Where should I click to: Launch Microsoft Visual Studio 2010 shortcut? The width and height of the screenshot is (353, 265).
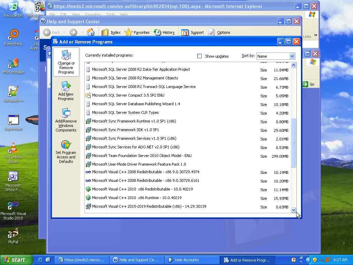pos(13,210)
